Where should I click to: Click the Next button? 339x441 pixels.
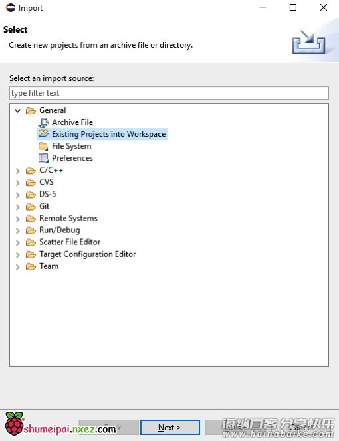170,428
